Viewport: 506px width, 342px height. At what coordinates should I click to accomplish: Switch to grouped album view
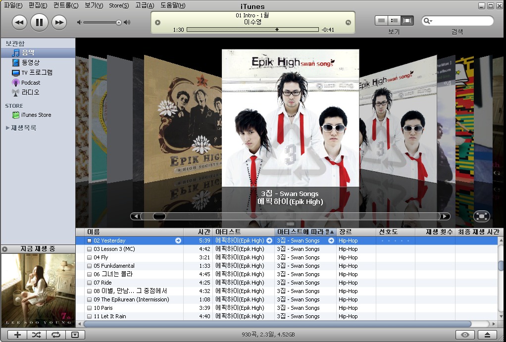coord(394,21)
